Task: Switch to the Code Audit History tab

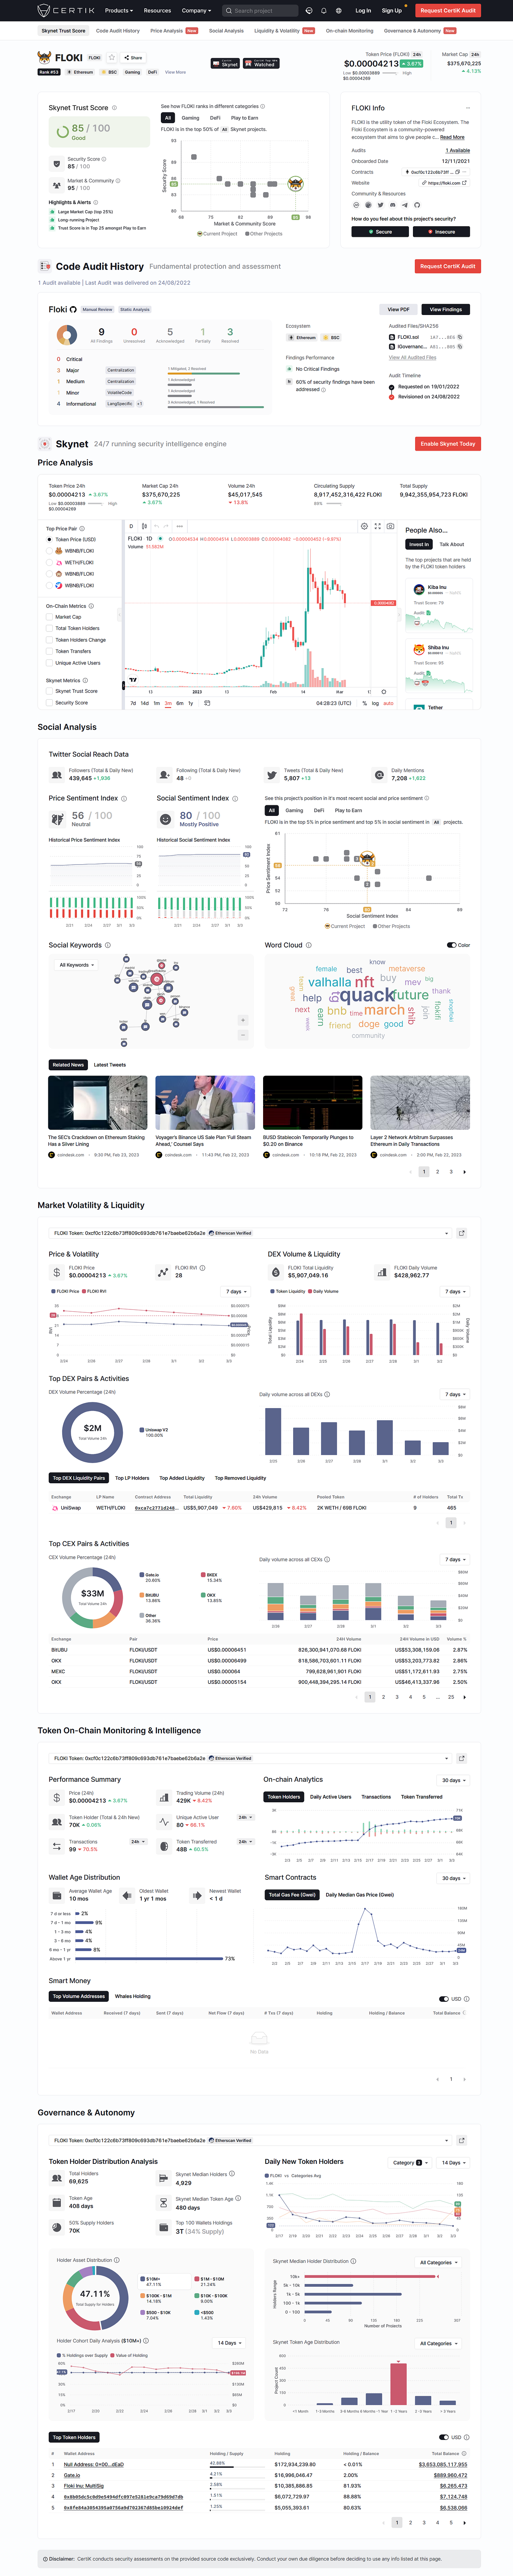Action: pyautogui.click(x=118, y=31)
